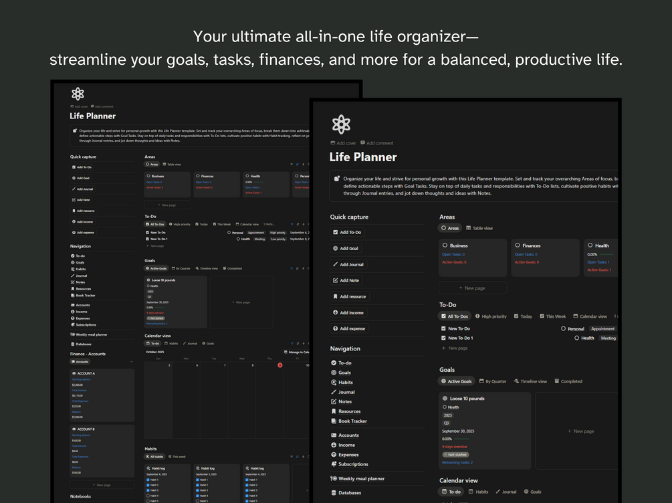This screenshot has width=672, height=503.
Task: Click Add Goal button in front window
Action: 346,248
